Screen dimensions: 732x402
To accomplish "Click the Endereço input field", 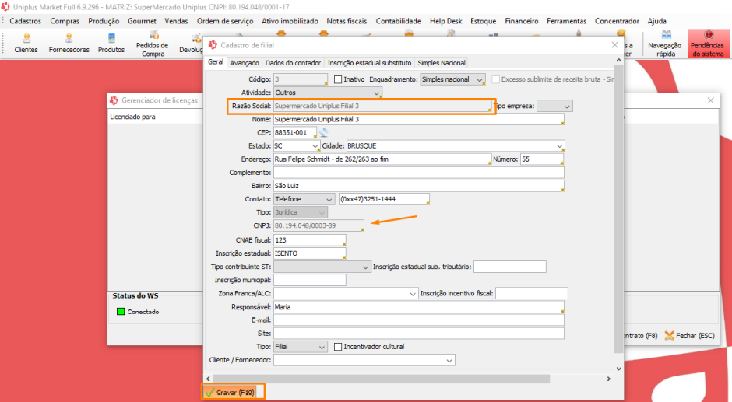I will 382,159.
